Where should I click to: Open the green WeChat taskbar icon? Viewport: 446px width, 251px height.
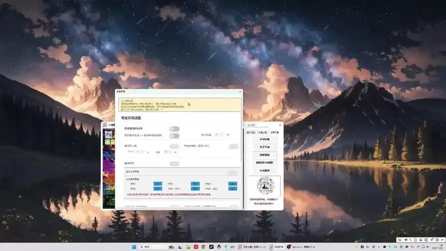click(x=226, y=246)
